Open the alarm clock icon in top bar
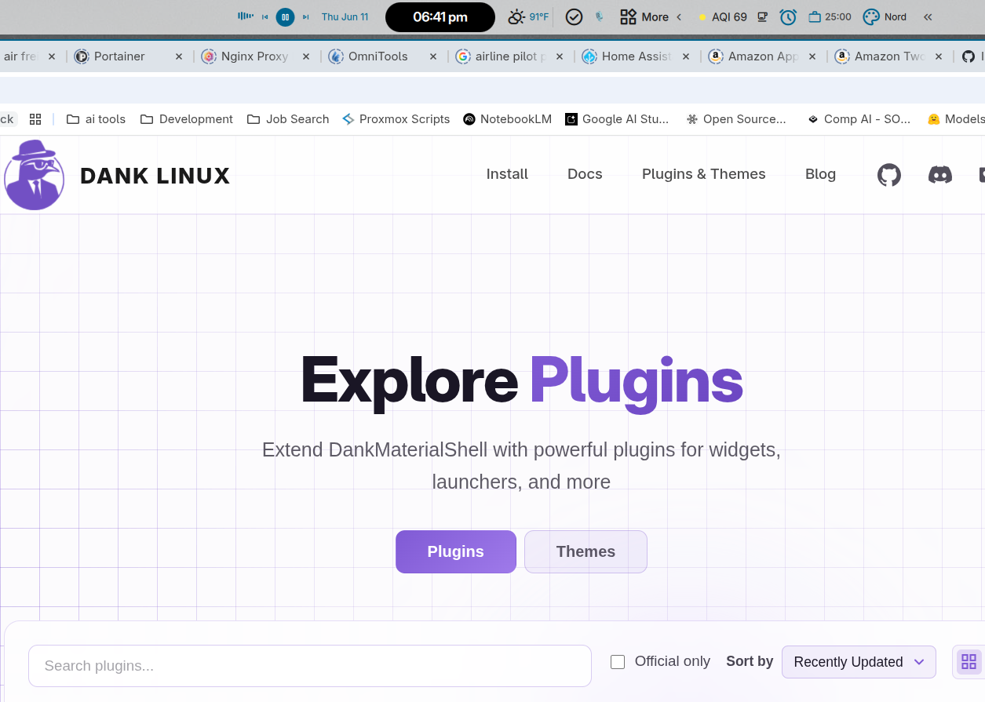Image resolution: width=985 pixels, height=702 pixels. [788, 16]
